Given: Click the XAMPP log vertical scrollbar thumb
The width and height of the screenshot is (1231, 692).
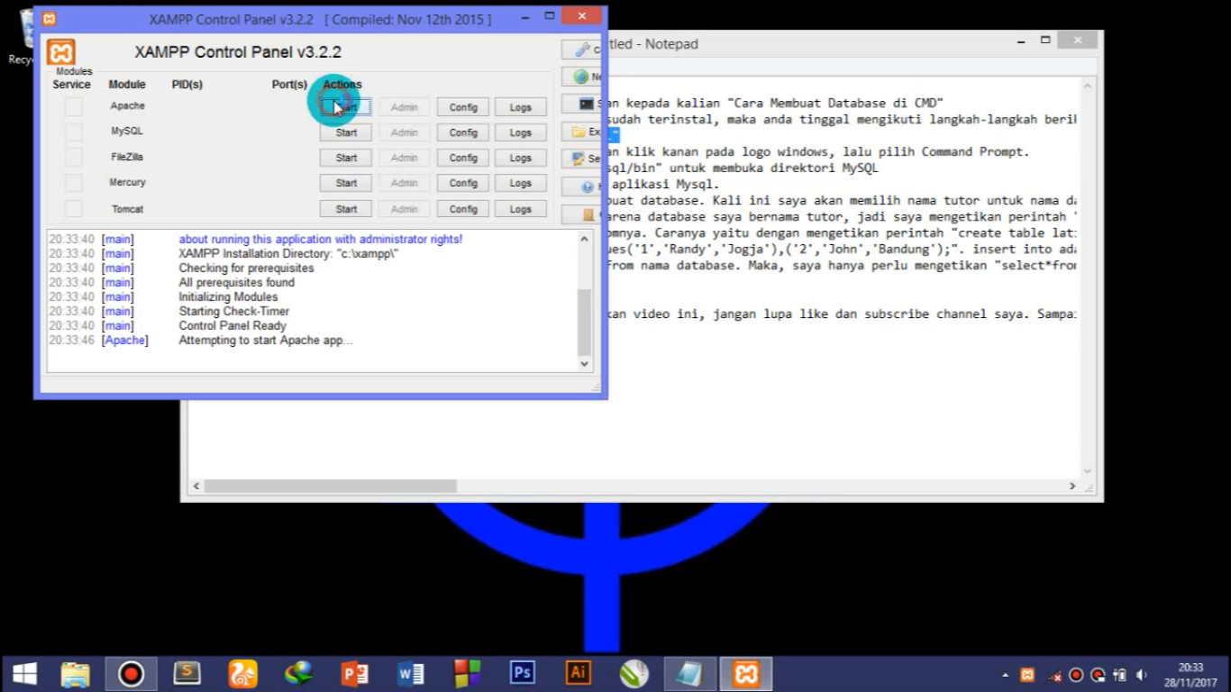Looking at the screenshot, I should coord(584,323).
